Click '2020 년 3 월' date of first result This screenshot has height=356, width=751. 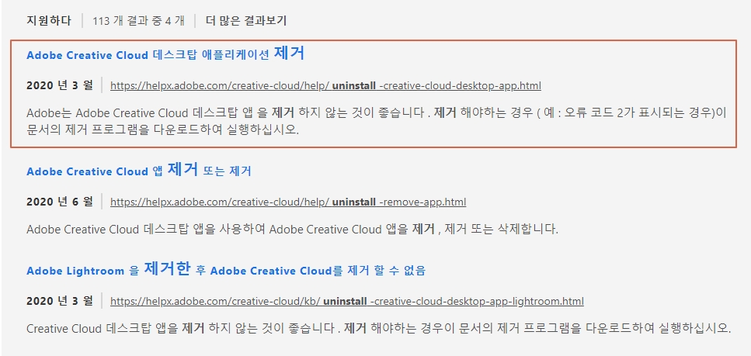click(x=59, y=85)
